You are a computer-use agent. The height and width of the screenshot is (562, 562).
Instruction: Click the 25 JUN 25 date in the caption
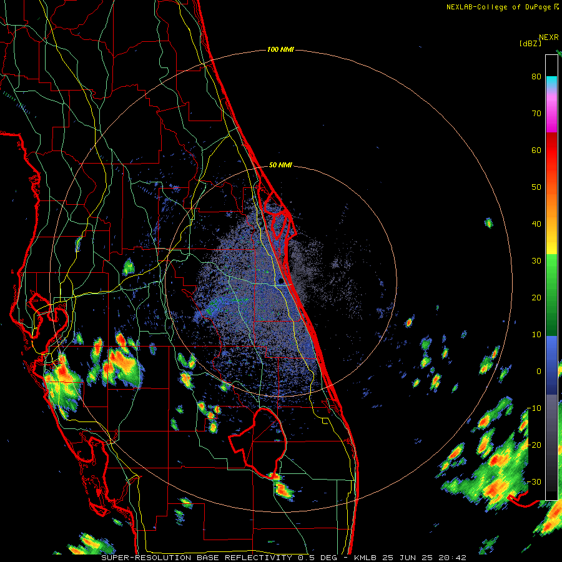(x=408, y=558)
